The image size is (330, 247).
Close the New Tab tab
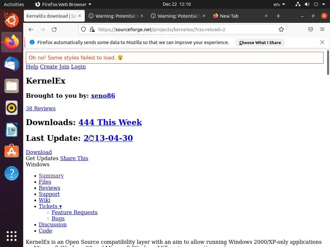pyautogui.click(x=266, y=16)
